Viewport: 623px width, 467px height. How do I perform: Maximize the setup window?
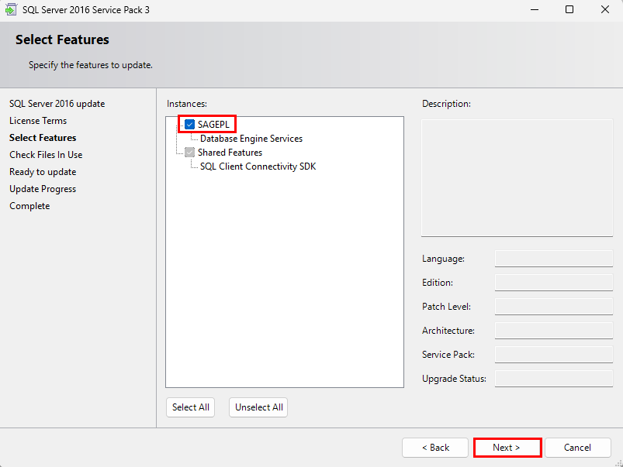coord(569,9)
